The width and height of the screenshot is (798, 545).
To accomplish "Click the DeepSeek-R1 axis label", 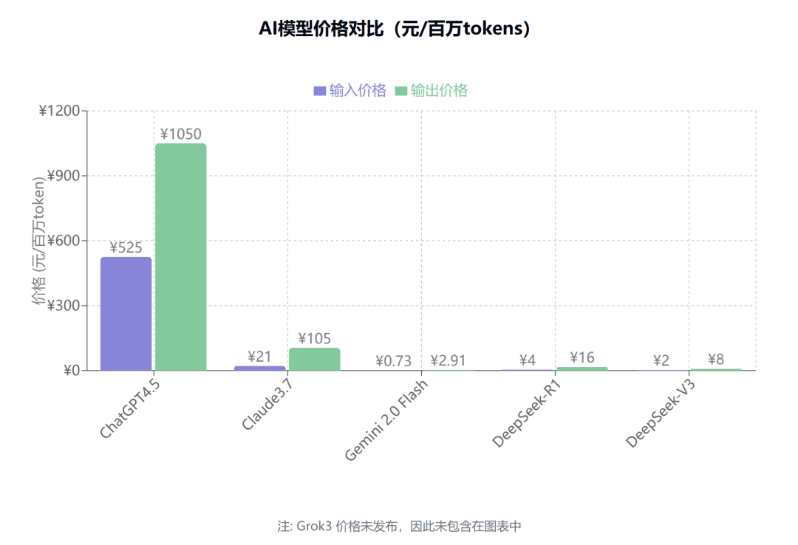I will tap(527, 414).
